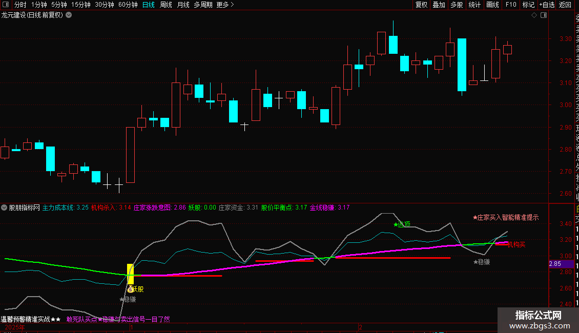This screenshot has height=333, width=579.
Task: Click the yellow 妖股 highlight bar
Action: pyautogui.click(x=130, y=274)
